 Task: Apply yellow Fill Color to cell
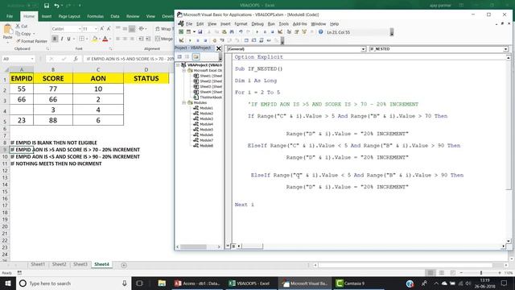(95, 39)
